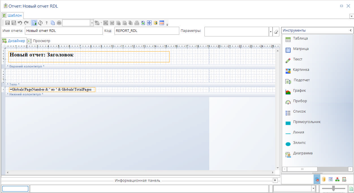Toggle the Верхний колонтитул section
Viewport: 354px width, 193px height.
click(x=25, y=67)
